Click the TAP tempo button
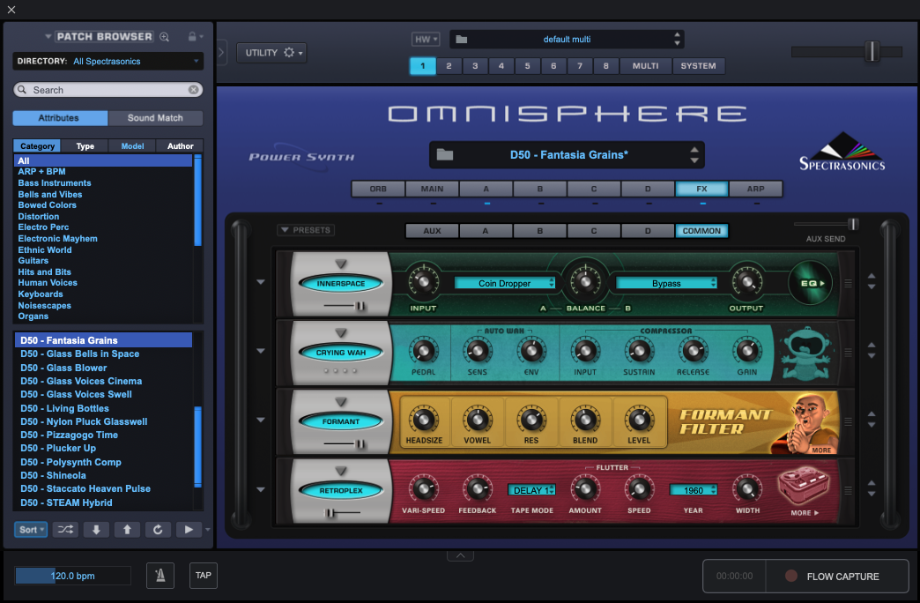 coord(204,576)
